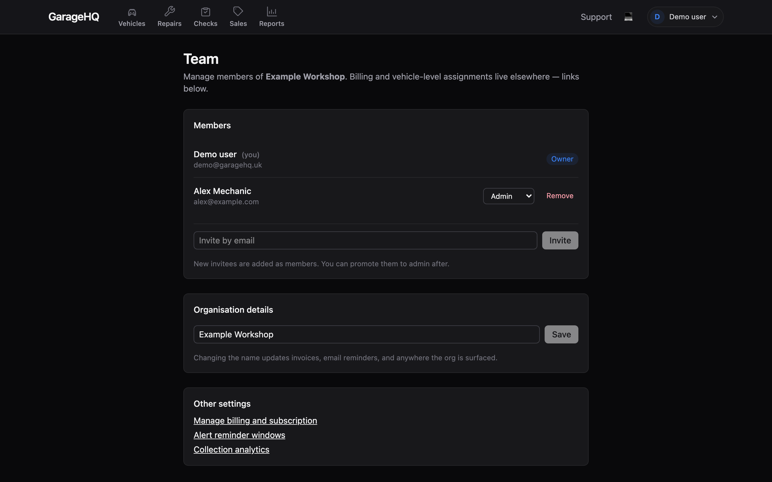Click the Checks label in the top nav
Screen dimensions: 772x482
pyautogui.click(x=205, y=23)
